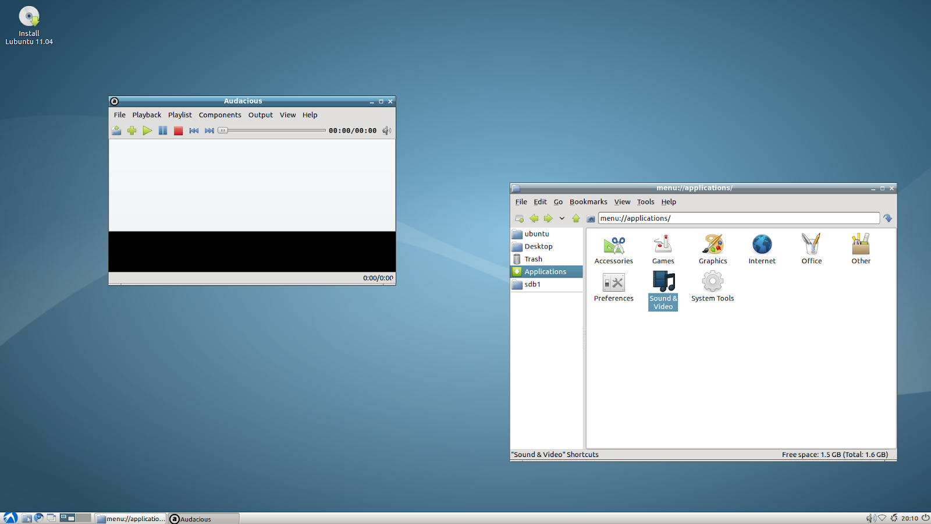Open the Playlist menu
The height and width of the screenshot is (524, 931).
point(180,115)
